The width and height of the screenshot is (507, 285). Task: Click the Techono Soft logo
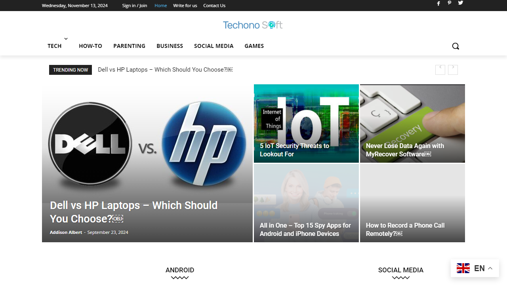[253, 25]
